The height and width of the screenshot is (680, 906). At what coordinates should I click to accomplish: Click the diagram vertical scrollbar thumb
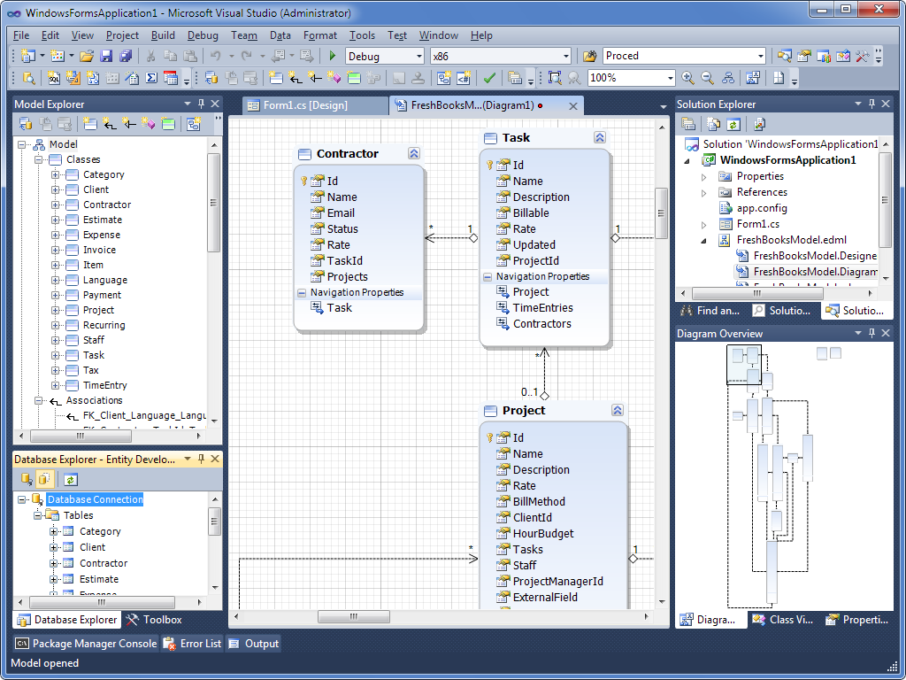tap(662, 212)
